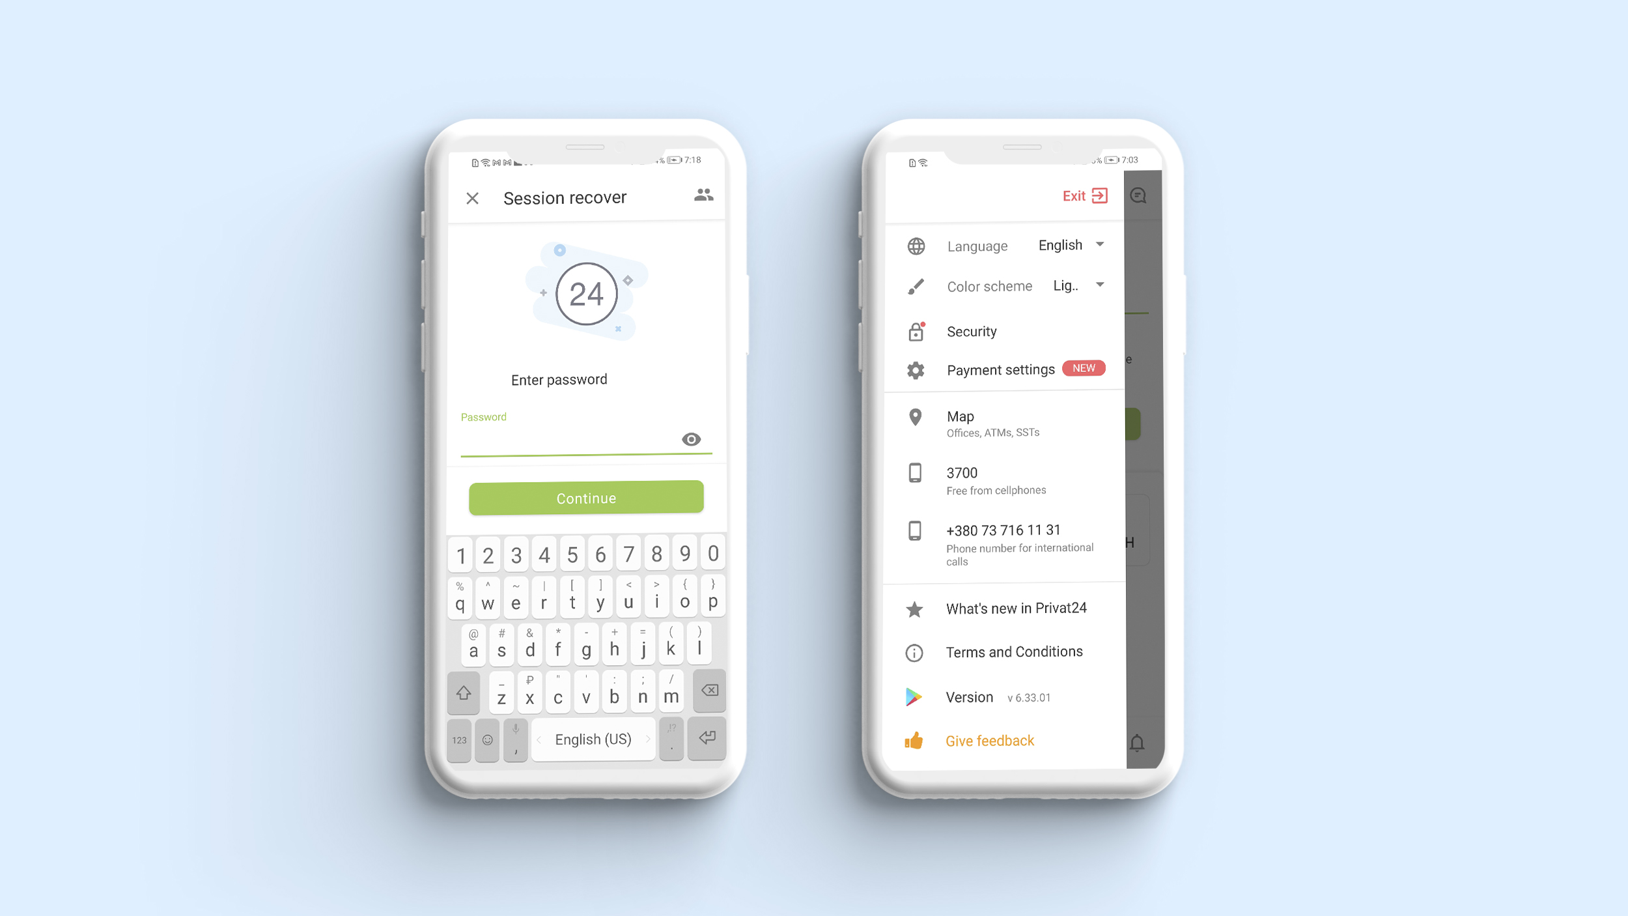This screenshot has width=1628, height=916.
Task: Tap the Map icon for offices and ATMs
Action: coord(916,416)
